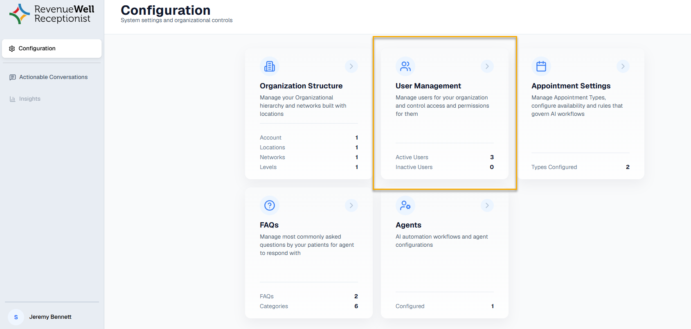Click the Categories count row
This screenshot has width=691, height=329.
(309, 306)
